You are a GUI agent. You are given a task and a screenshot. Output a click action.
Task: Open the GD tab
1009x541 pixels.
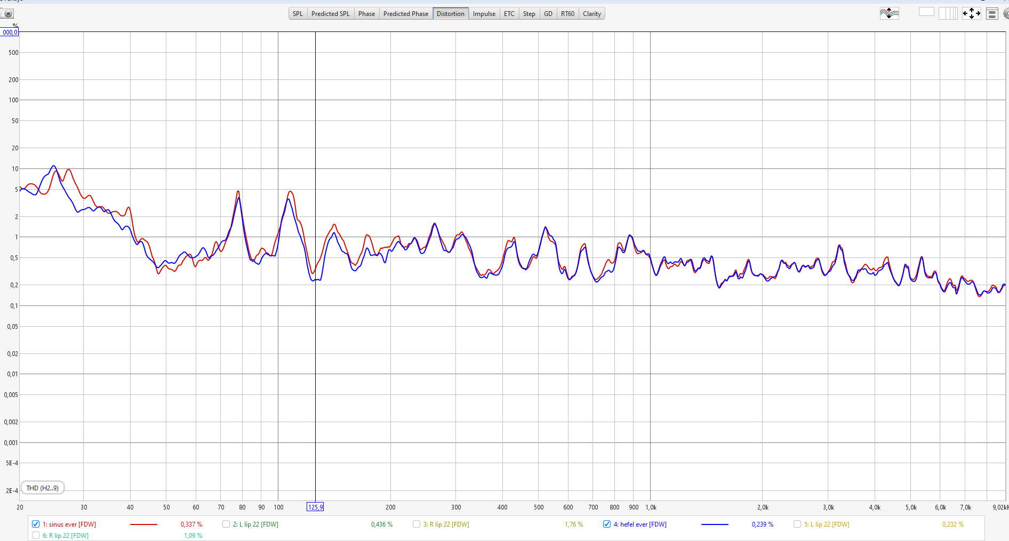[548, 14]
